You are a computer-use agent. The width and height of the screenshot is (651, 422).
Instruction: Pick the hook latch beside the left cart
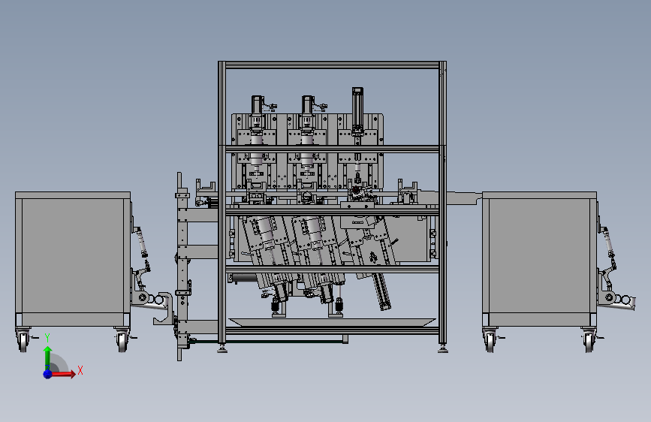point(163,309)
